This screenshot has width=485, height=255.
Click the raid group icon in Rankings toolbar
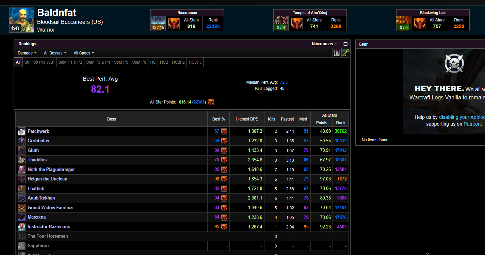click(337, 53)
